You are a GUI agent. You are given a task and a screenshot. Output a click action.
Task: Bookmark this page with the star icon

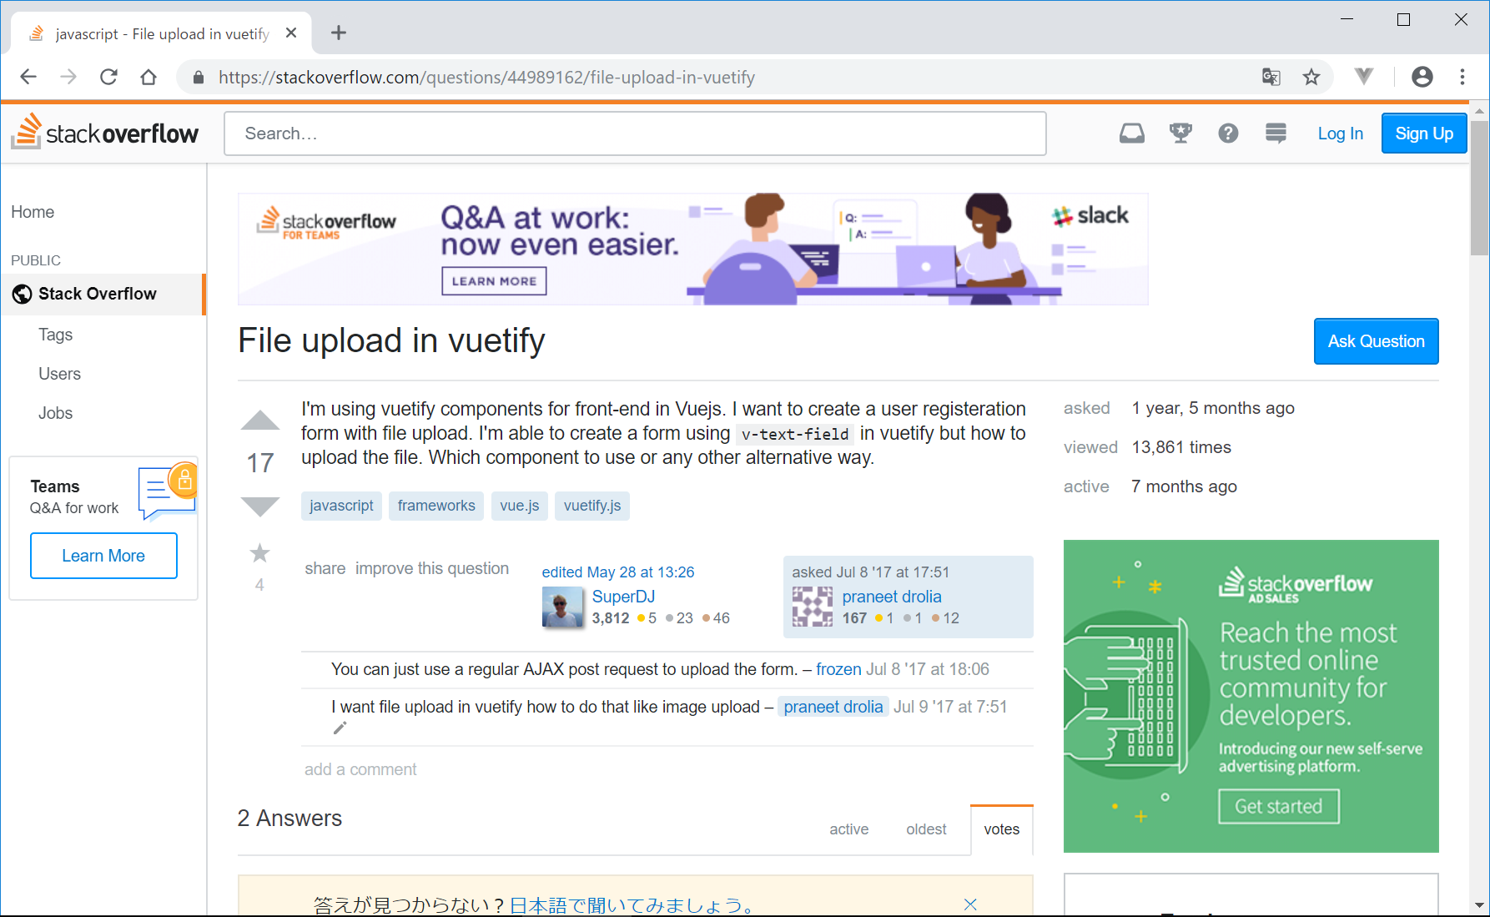(1311, 78)
